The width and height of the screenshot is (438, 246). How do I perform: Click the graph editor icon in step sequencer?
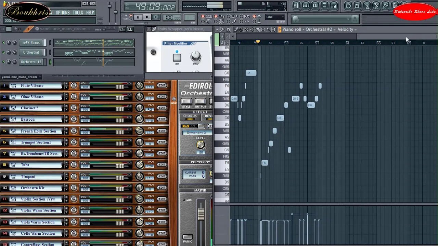pos(122,29)
